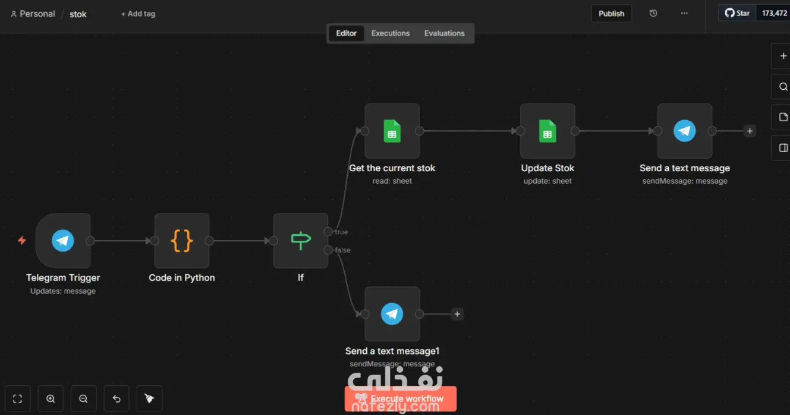
Task: Fit workflow to view
Action: [x=17, y=399]
